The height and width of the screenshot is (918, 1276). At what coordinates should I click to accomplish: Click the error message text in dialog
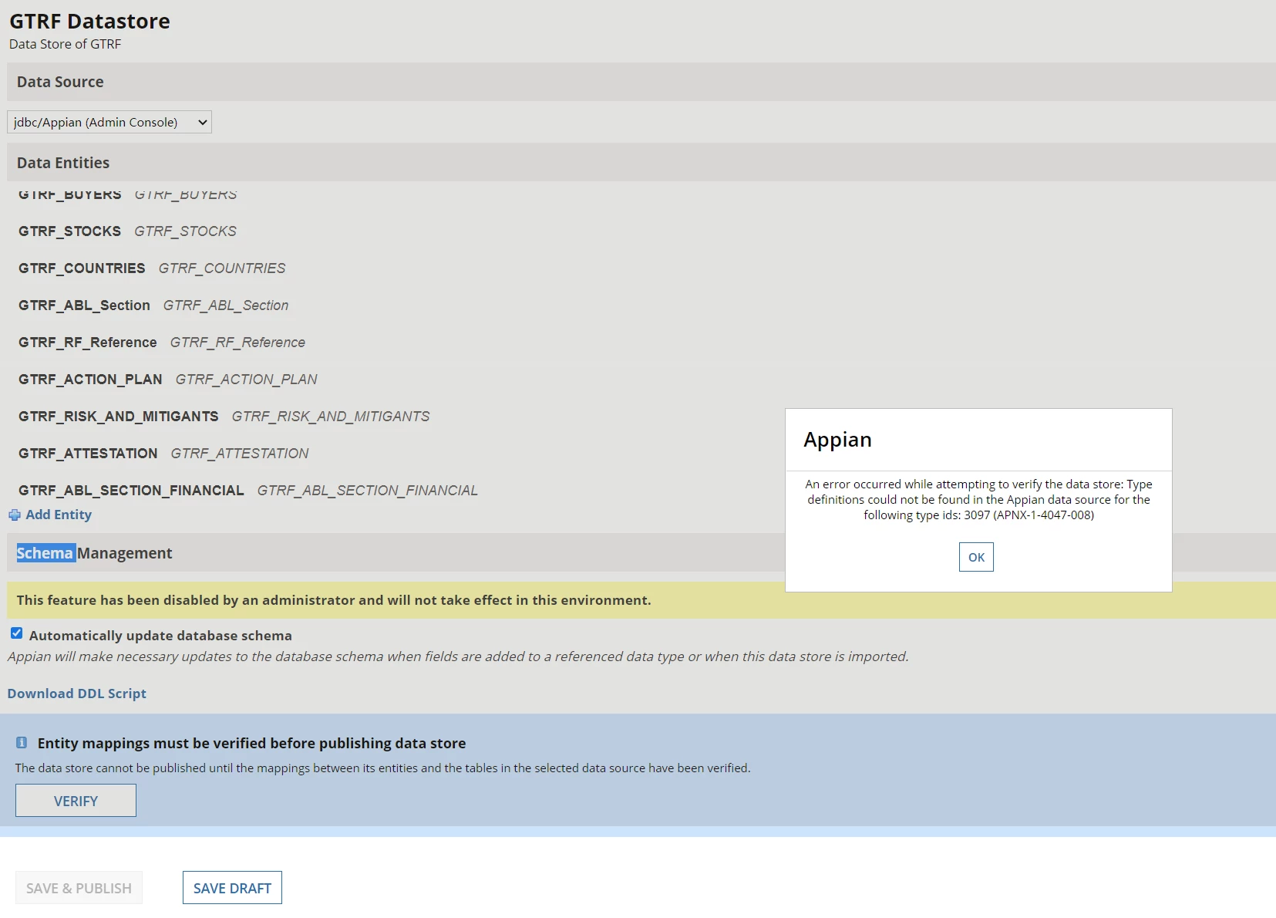978,500
